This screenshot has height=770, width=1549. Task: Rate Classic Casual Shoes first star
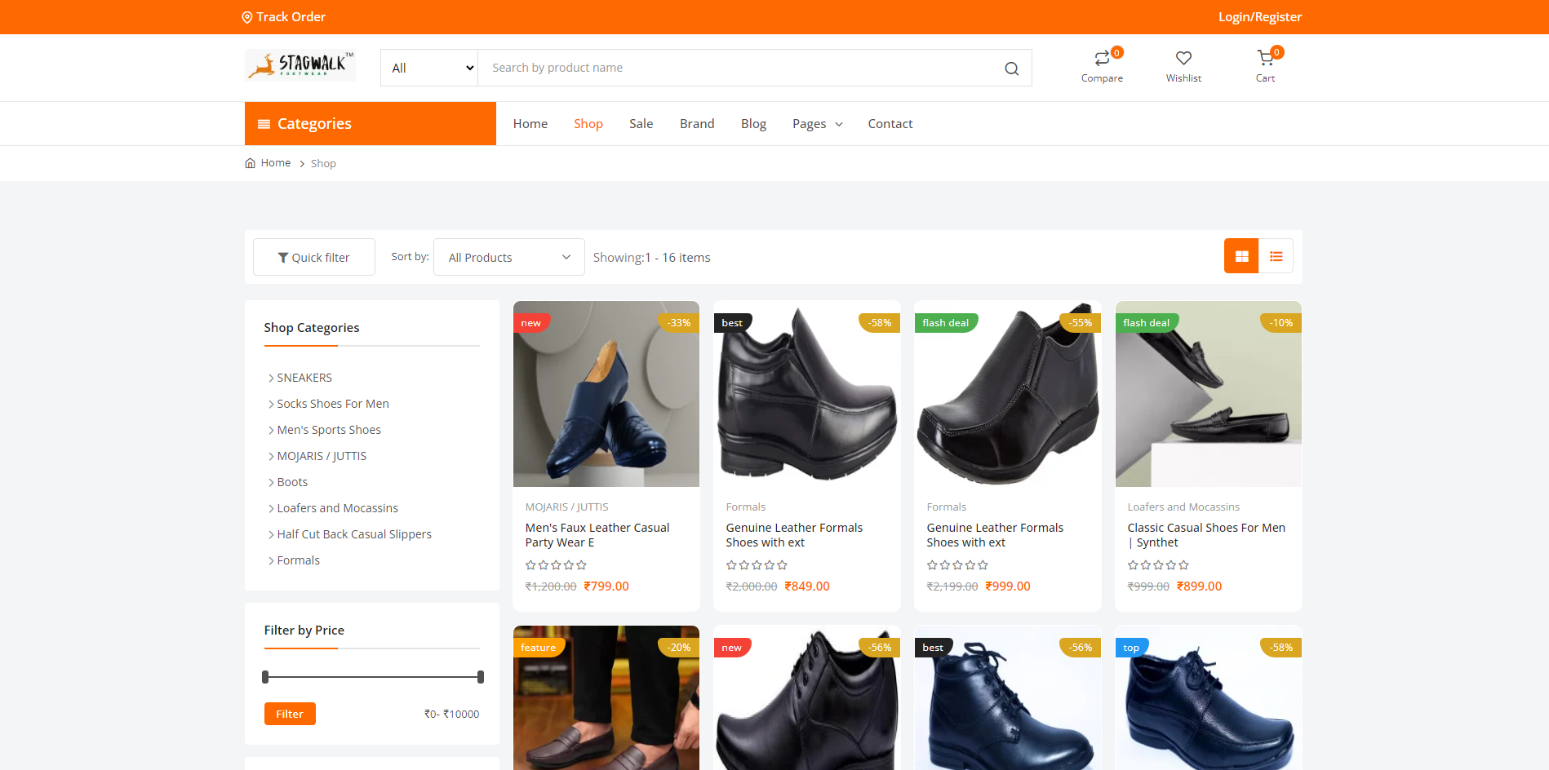pyautogui.click(x=1133, y=565)
